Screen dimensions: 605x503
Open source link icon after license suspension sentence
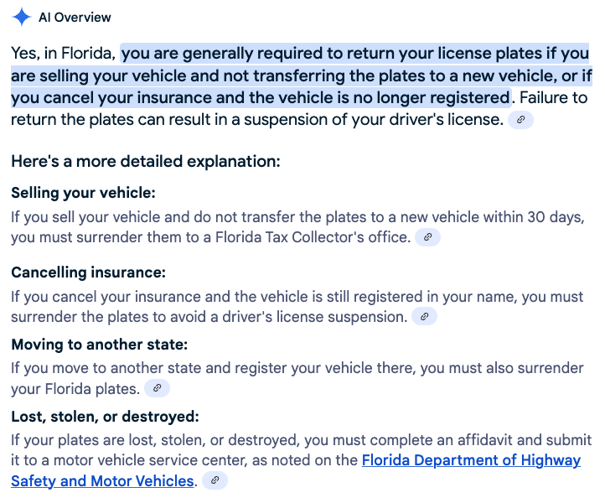coord(424,317)
